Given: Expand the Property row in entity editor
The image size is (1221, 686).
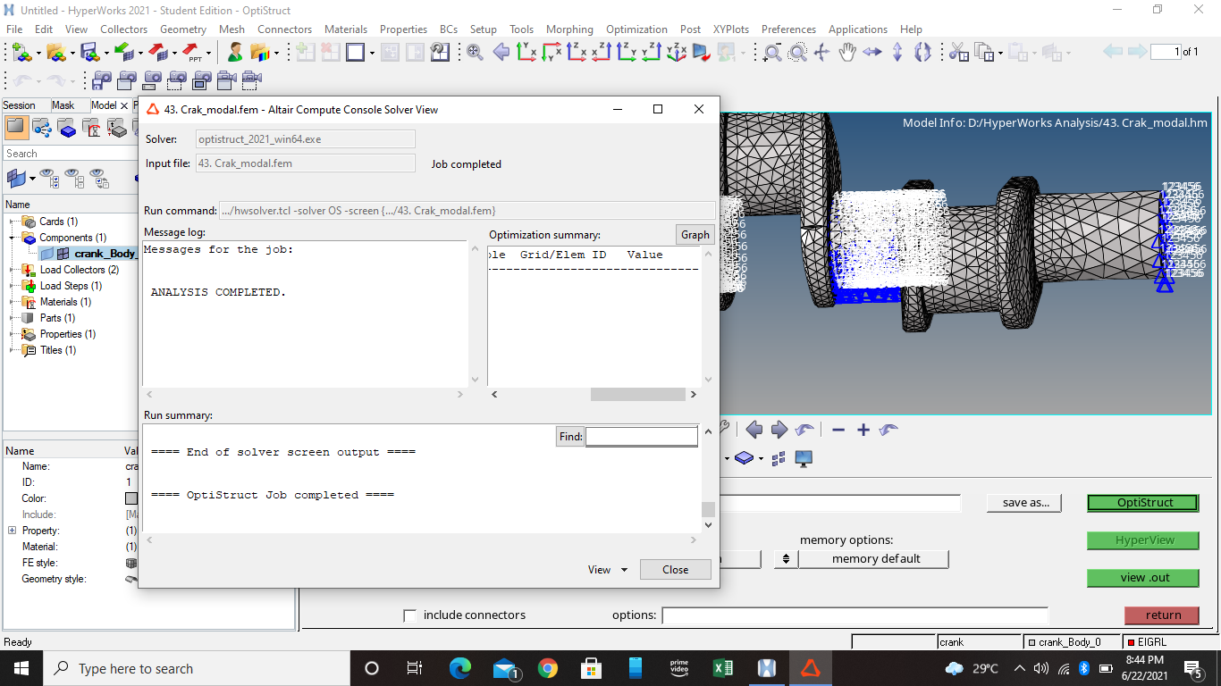Looking at the screenshot, I should point(12,531).
